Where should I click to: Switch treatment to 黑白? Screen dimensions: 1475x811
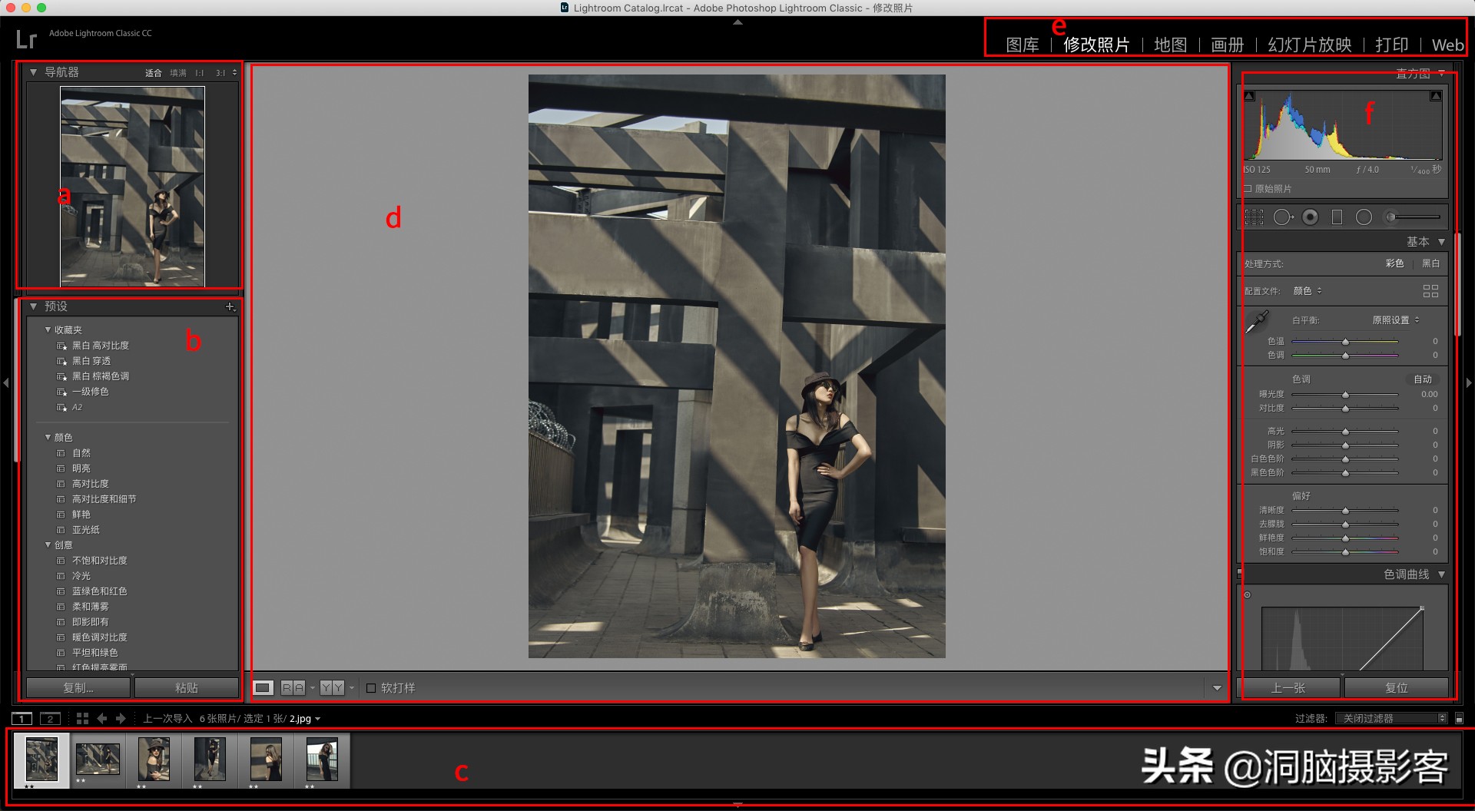pyautogui.click(x=1430, y=263)
